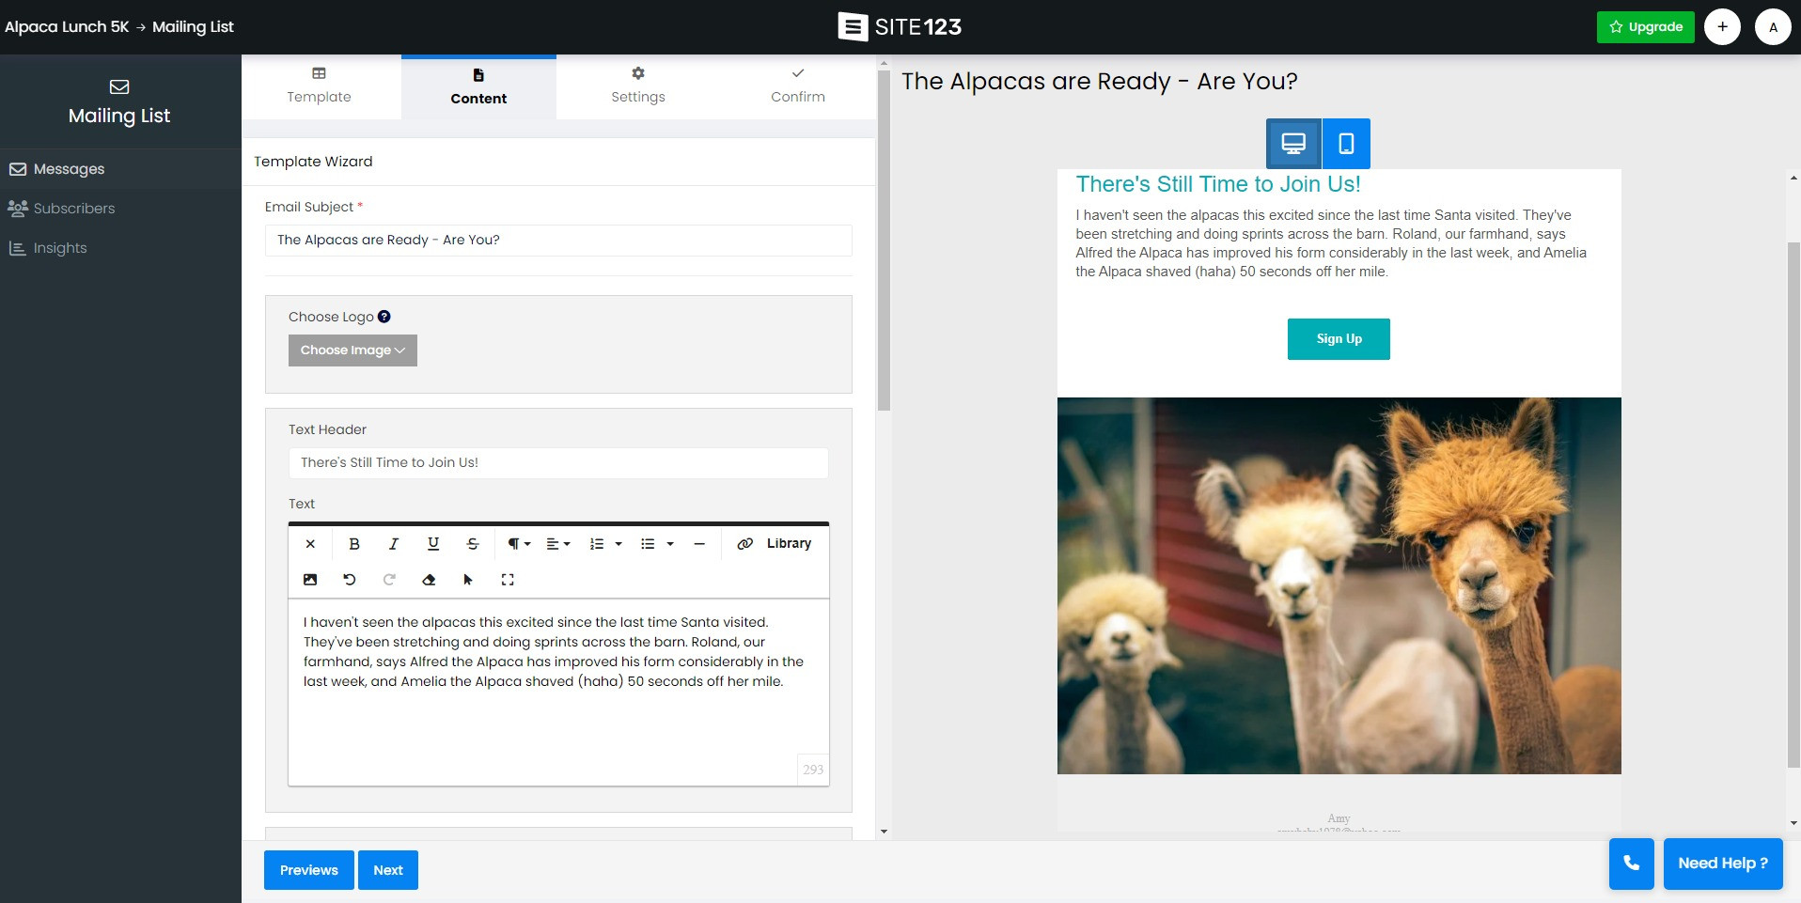This screenshot has width=1801, height=903.
Task: Open Subscribers in sidebar
Action: (120, 209)
